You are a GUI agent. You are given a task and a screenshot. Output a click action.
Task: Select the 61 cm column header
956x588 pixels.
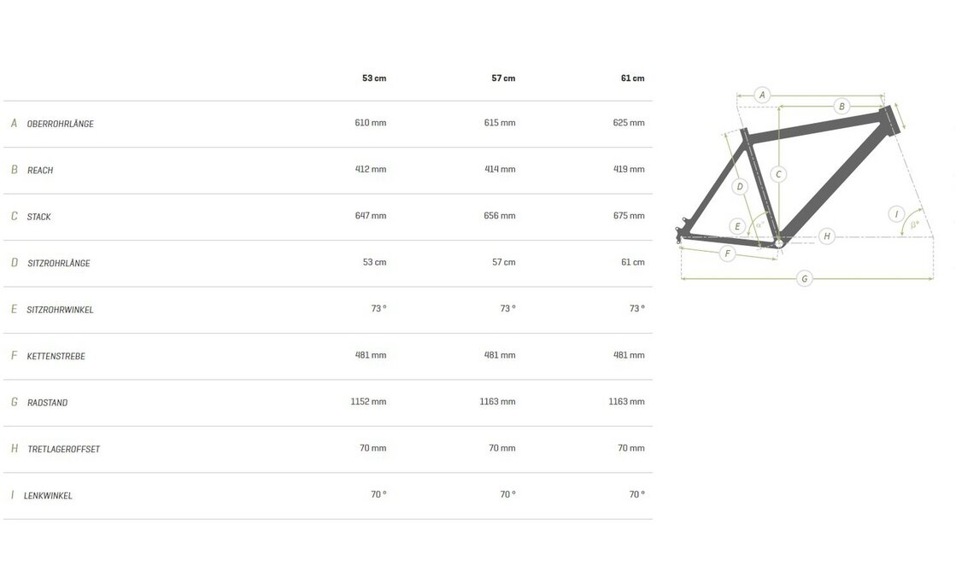[632, 79]
